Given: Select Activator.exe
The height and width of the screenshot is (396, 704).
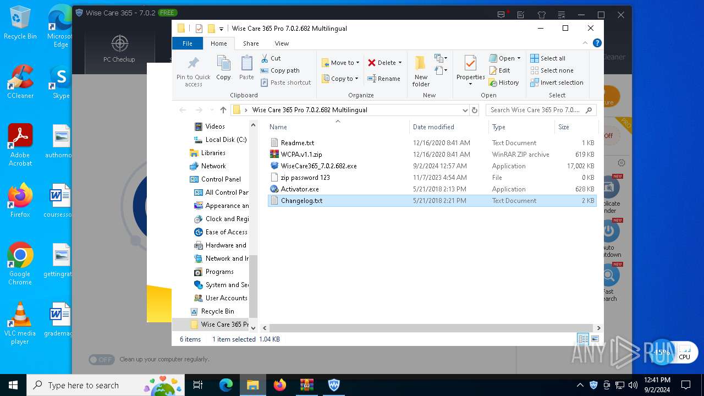Looking at the screenshot, I should tap(432, 189).
